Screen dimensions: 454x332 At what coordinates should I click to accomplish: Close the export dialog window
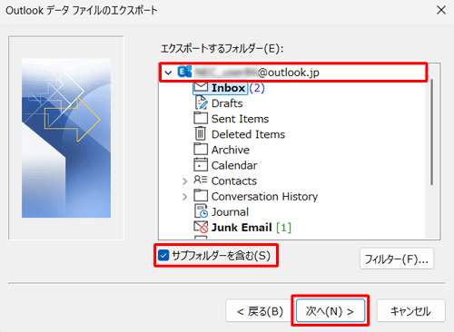click(441, 10)
